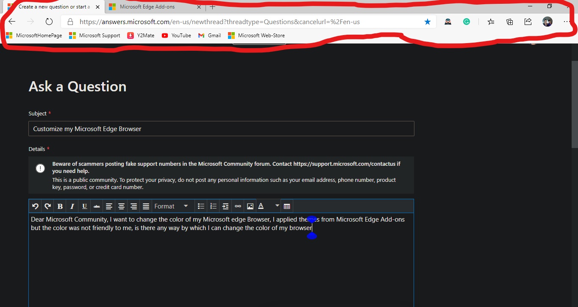Toggle bold formatting
This screenshot has height=307, width=578.
pyautogui.click(x=60, y=206)
